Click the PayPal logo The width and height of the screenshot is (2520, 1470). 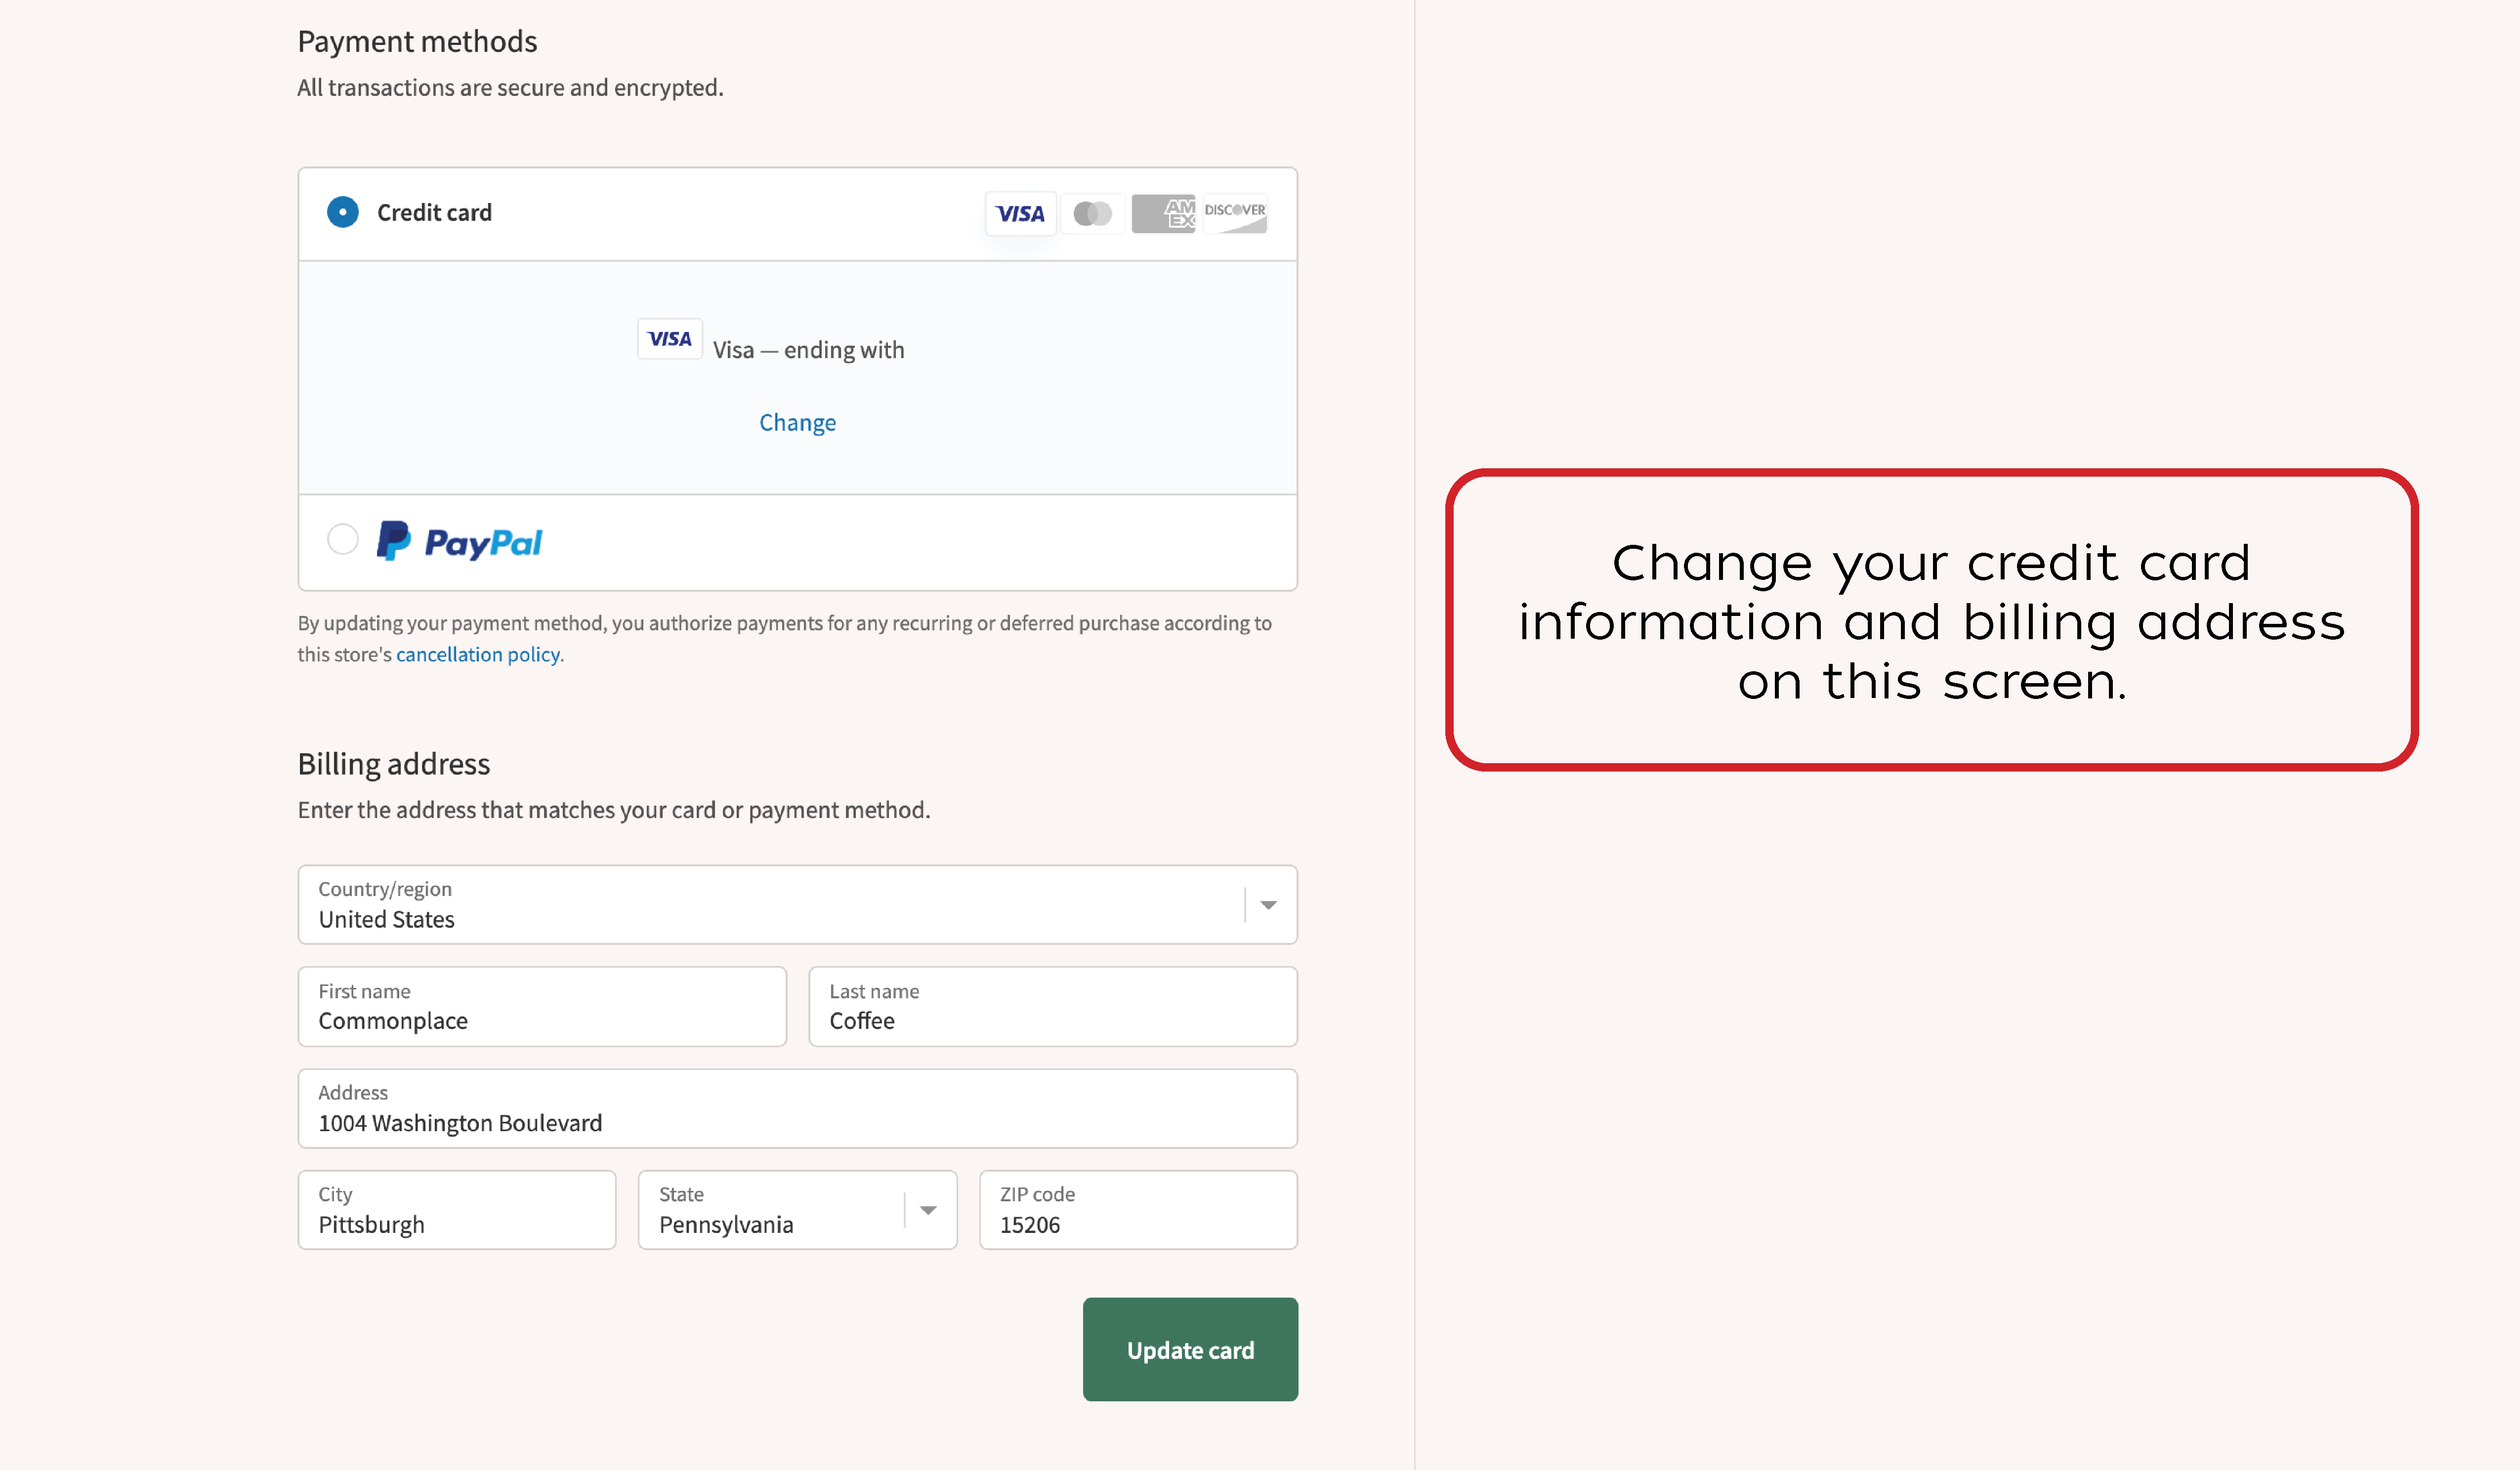pos(459,542)
